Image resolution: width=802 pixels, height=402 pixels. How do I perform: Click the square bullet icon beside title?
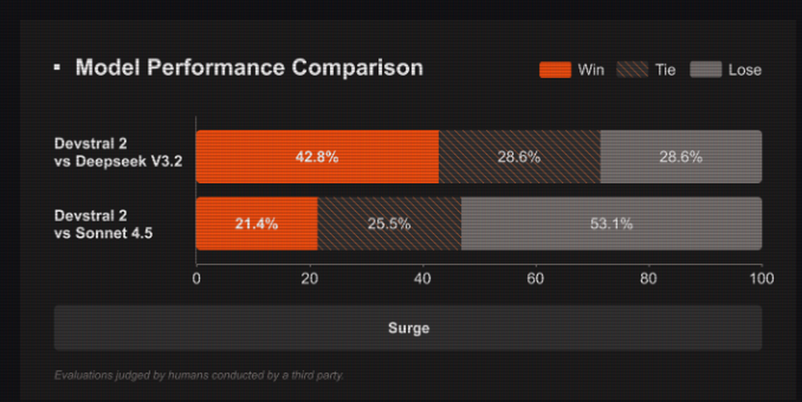pyautogui.click(x=57, y=67)
